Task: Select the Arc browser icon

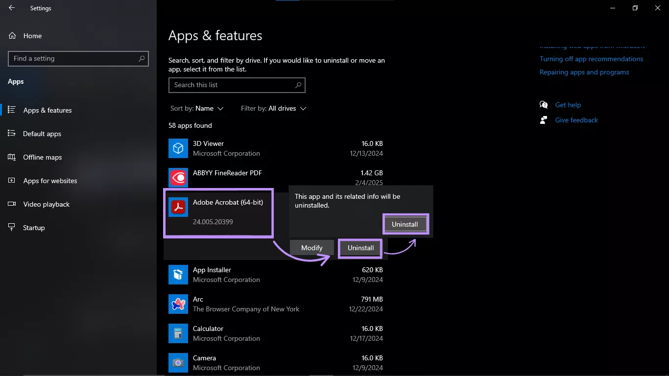Action: 178,304
